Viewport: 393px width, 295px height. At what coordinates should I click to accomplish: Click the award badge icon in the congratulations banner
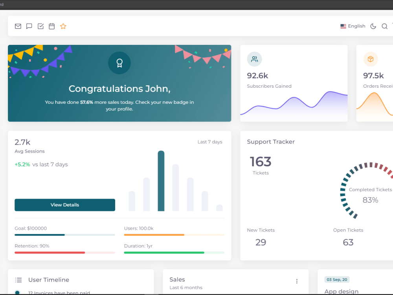pyautogui.click(x=119, y=63)
